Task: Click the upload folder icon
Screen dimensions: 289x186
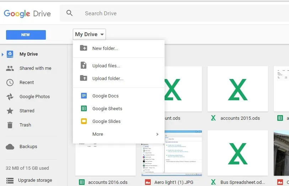Action: pos(84,78)
